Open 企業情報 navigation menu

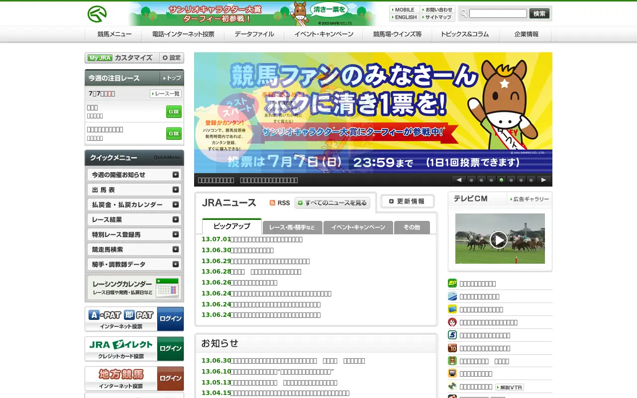(x=526, y=34)
